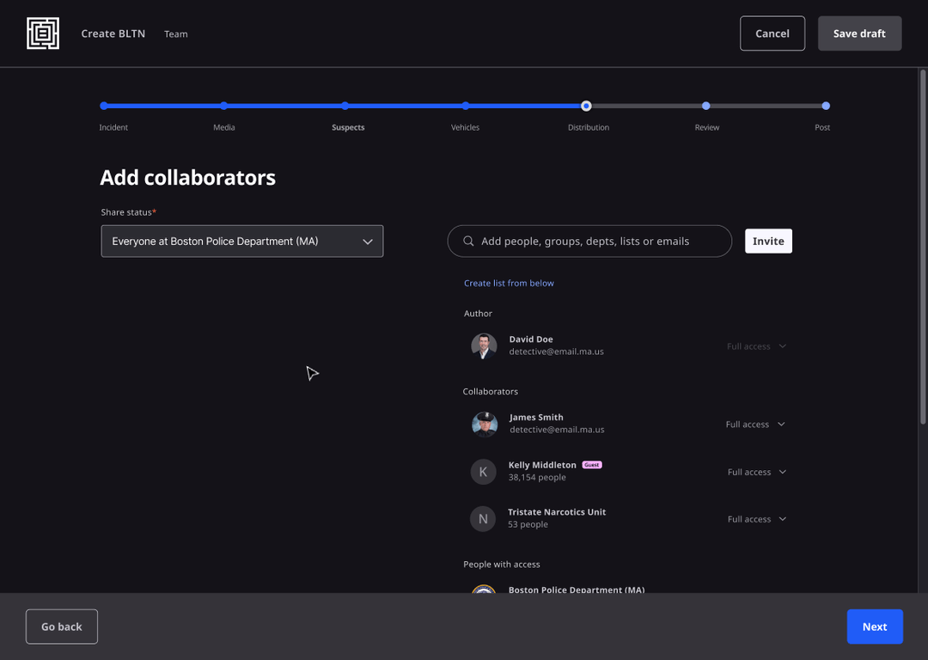928x660 pixels.
Task: Click James Smith's avatar picture
Action: [484, 424]
